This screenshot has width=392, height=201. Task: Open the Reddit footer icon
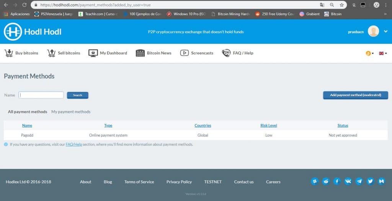pyautogui.click(x=326, y=181)
